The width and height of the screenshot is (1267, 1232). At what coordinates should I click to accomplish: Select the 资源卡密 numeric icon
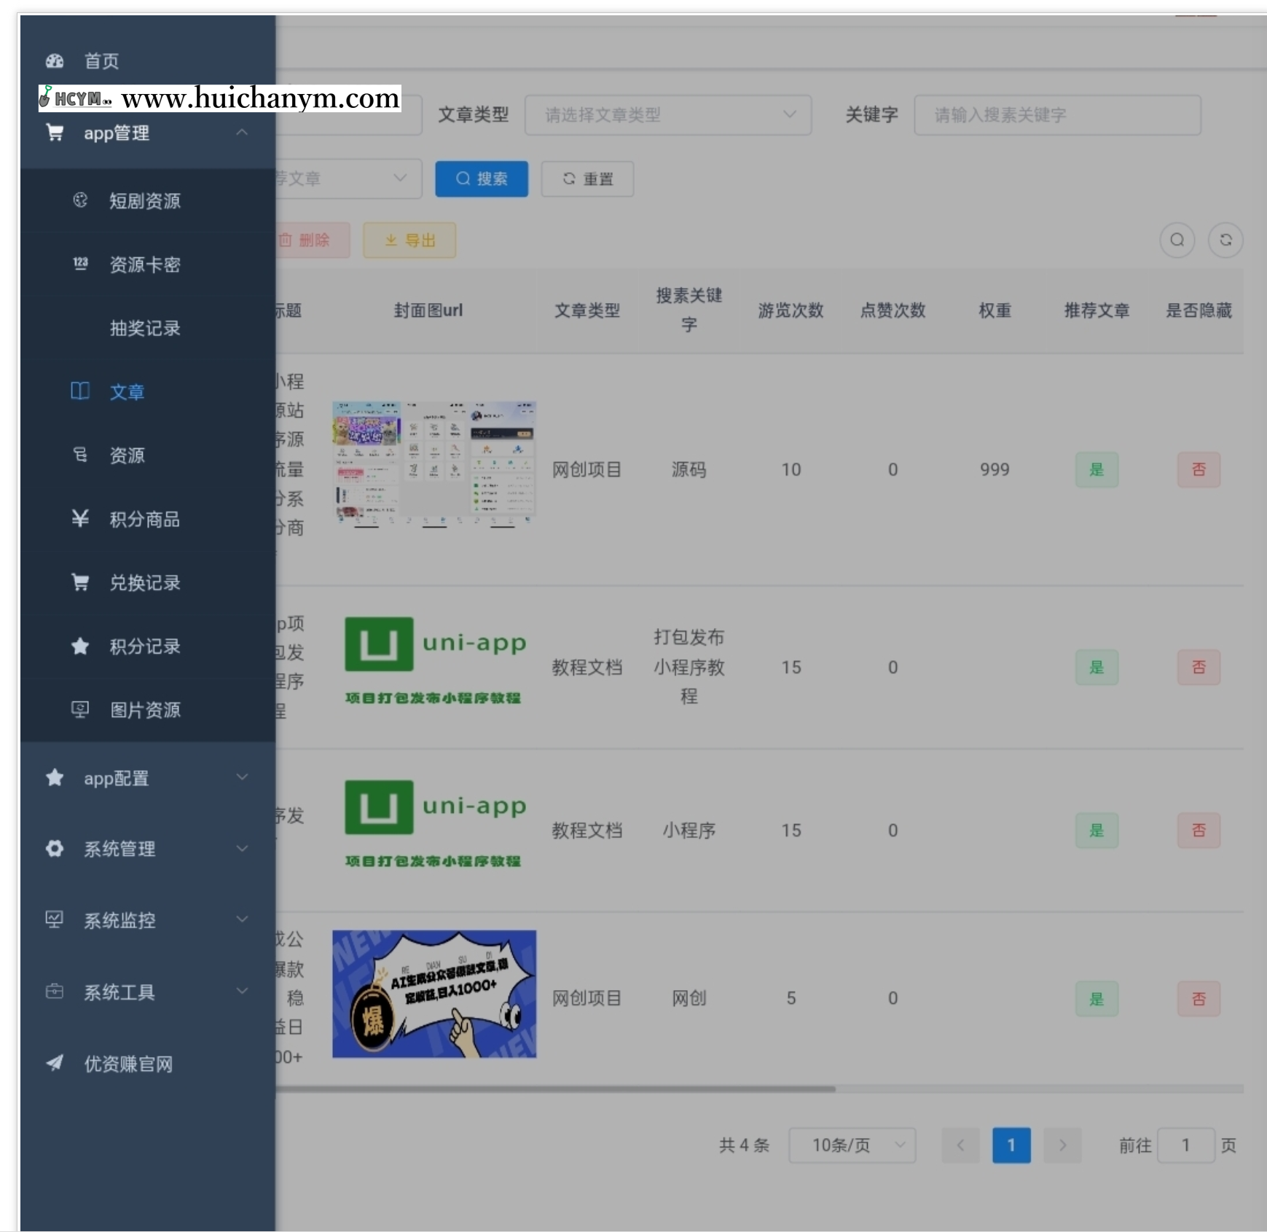pos(80,264)
